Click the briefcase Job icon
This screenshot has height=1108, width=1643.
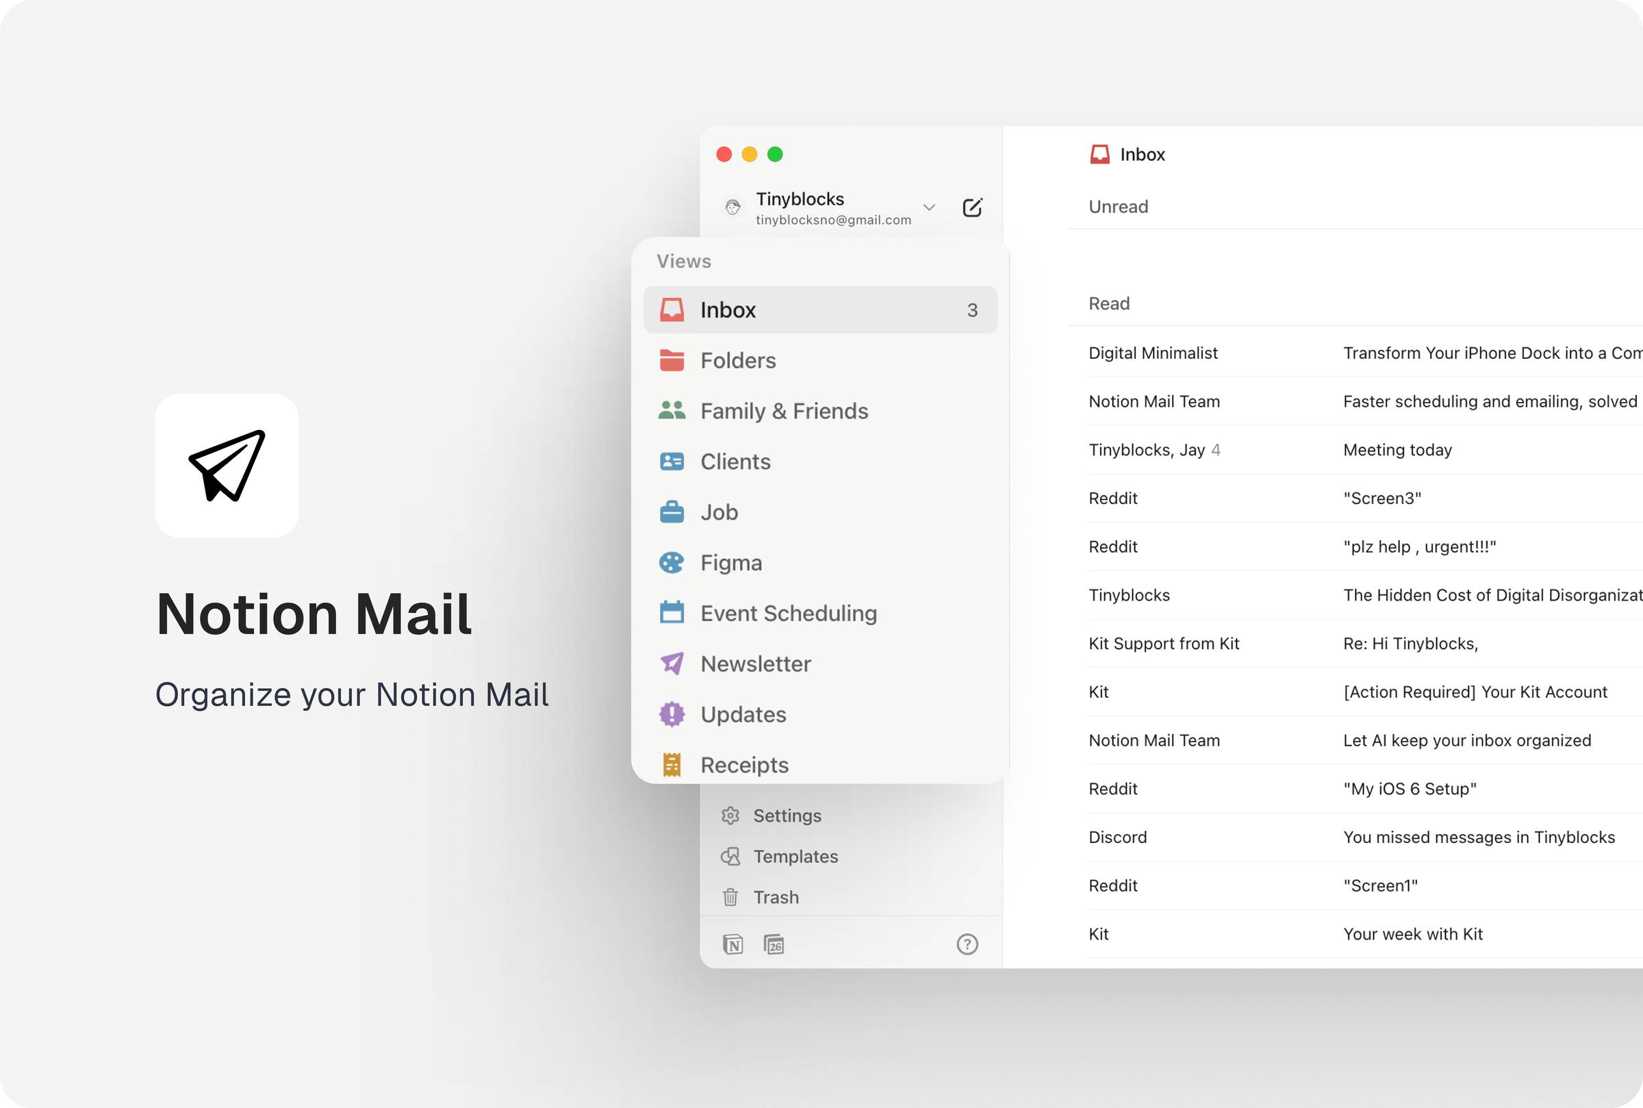coord(672,512)
